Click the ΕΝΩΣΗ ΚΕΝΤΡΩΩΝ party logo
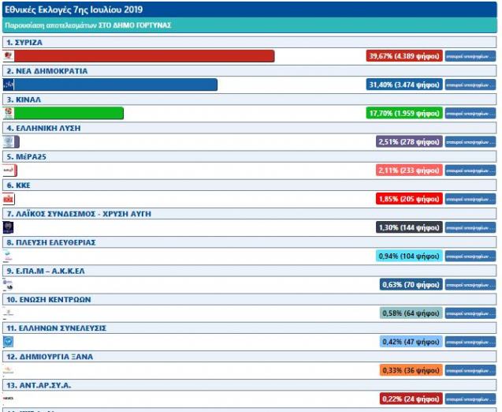The width and height of the screenshot is (502, 412). 8,313
